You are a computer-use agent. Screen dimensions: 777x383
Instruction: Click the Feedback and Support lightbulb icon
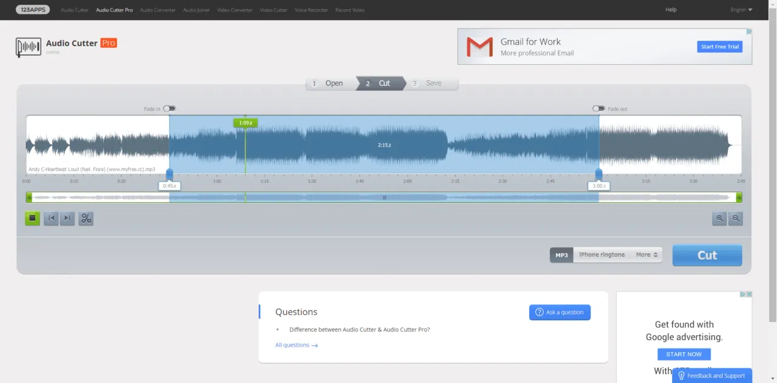pyautogui.click(x=681, y=376)
